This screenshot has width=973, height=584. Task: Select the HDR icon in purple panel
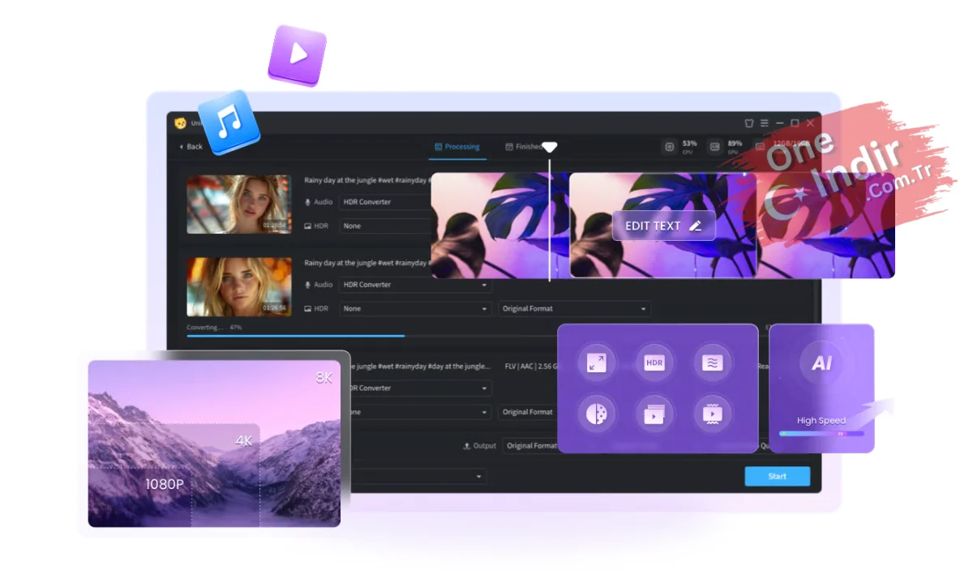tap(655, 363)
